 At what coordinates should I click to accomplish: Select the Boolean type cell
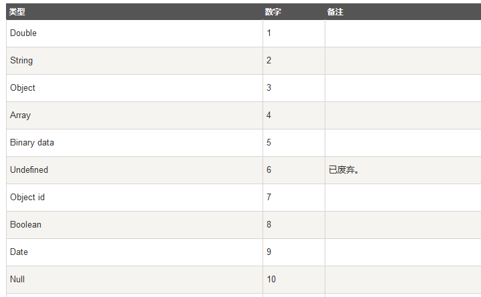point(134,225)
